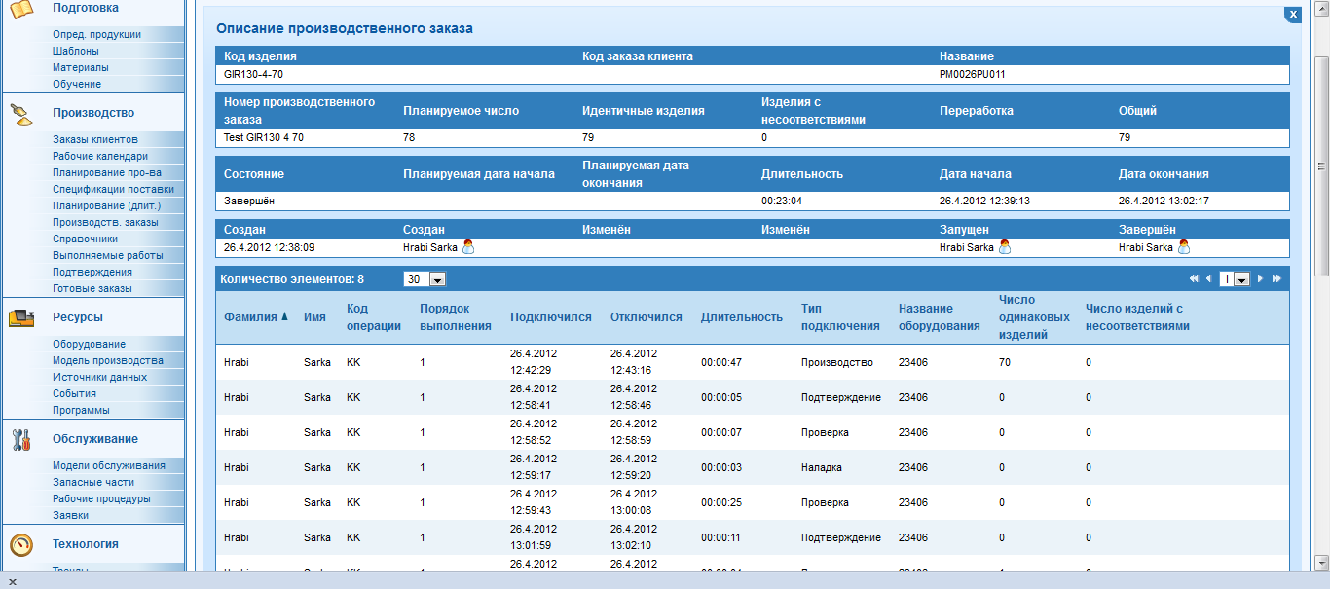Go to previous page of table

click(x=1208, y=278)
